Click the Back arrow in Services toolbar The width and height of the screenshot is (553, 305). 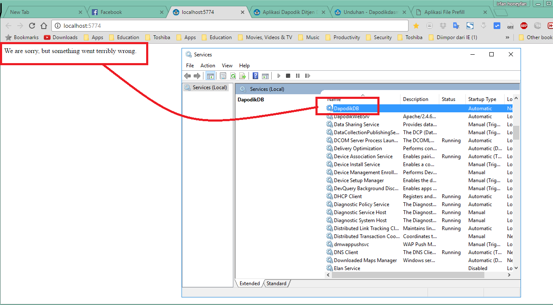point(187,76)
